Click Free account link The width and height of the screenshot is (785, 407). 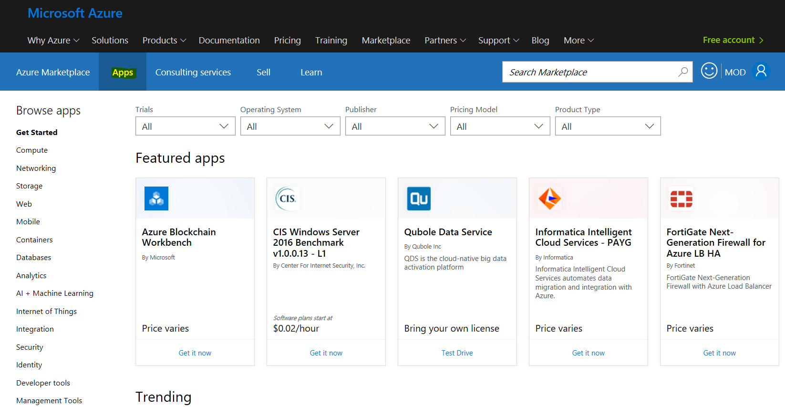tap(733, 40)
